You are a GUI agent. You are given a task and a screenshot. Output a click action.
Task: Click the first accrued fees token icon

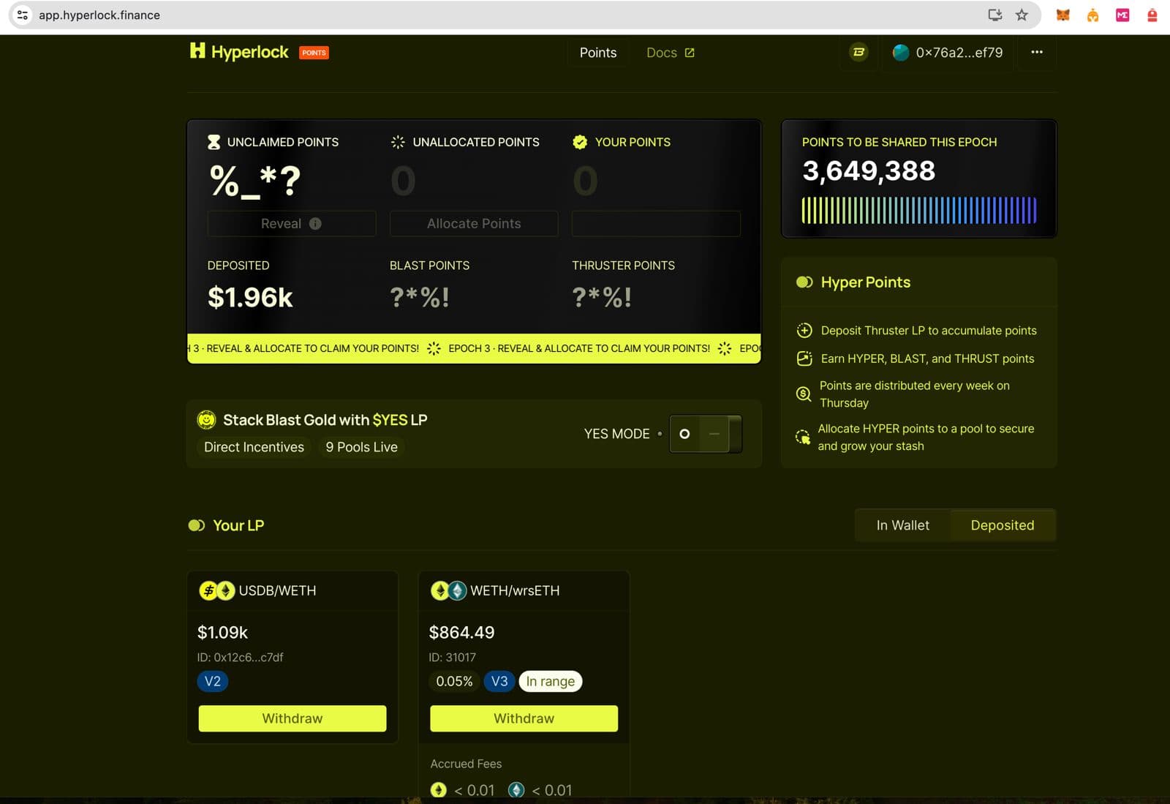click(439, 790)
